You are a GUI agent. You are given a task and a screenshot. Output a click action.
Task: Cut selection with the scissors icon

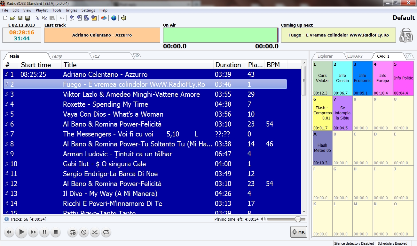click(37, 18)
